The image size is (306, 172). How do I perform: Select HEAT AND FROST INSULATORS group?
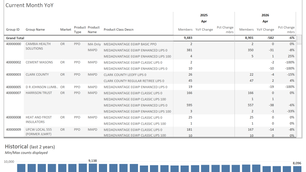39,120
